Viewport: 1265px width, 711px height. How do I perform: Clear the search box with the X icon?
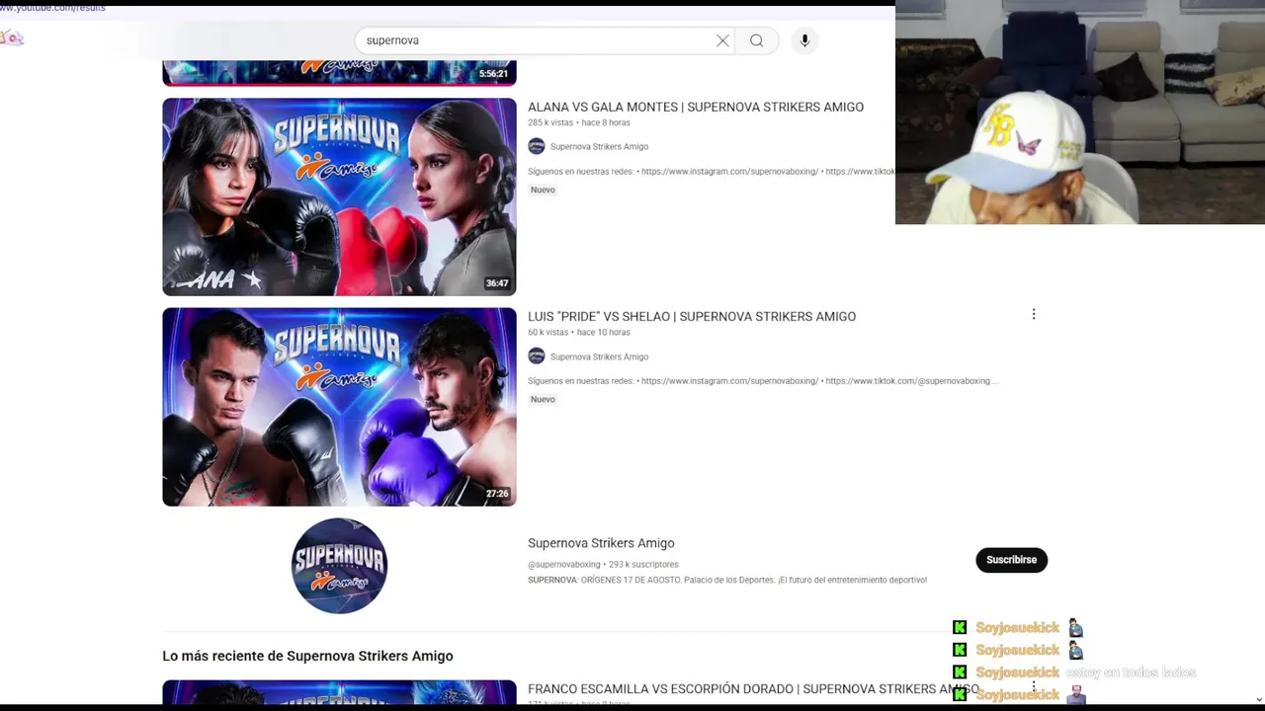(x=722, y=40)
